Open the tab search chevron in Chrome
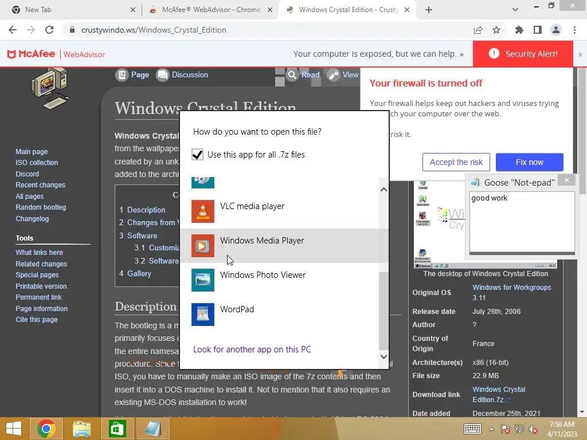 (515, 10)
